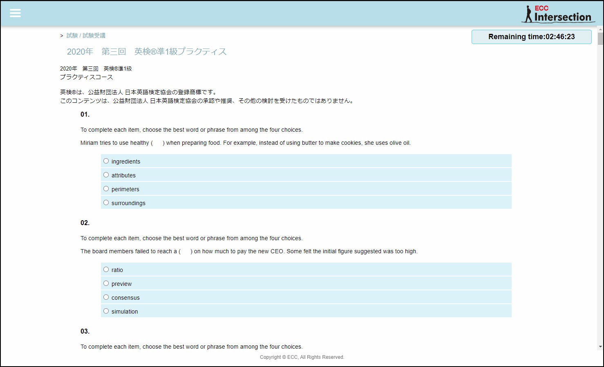This screenshot has width=604, height=367.
Task: Click the scrollbar up arrow
Action: 601,30
